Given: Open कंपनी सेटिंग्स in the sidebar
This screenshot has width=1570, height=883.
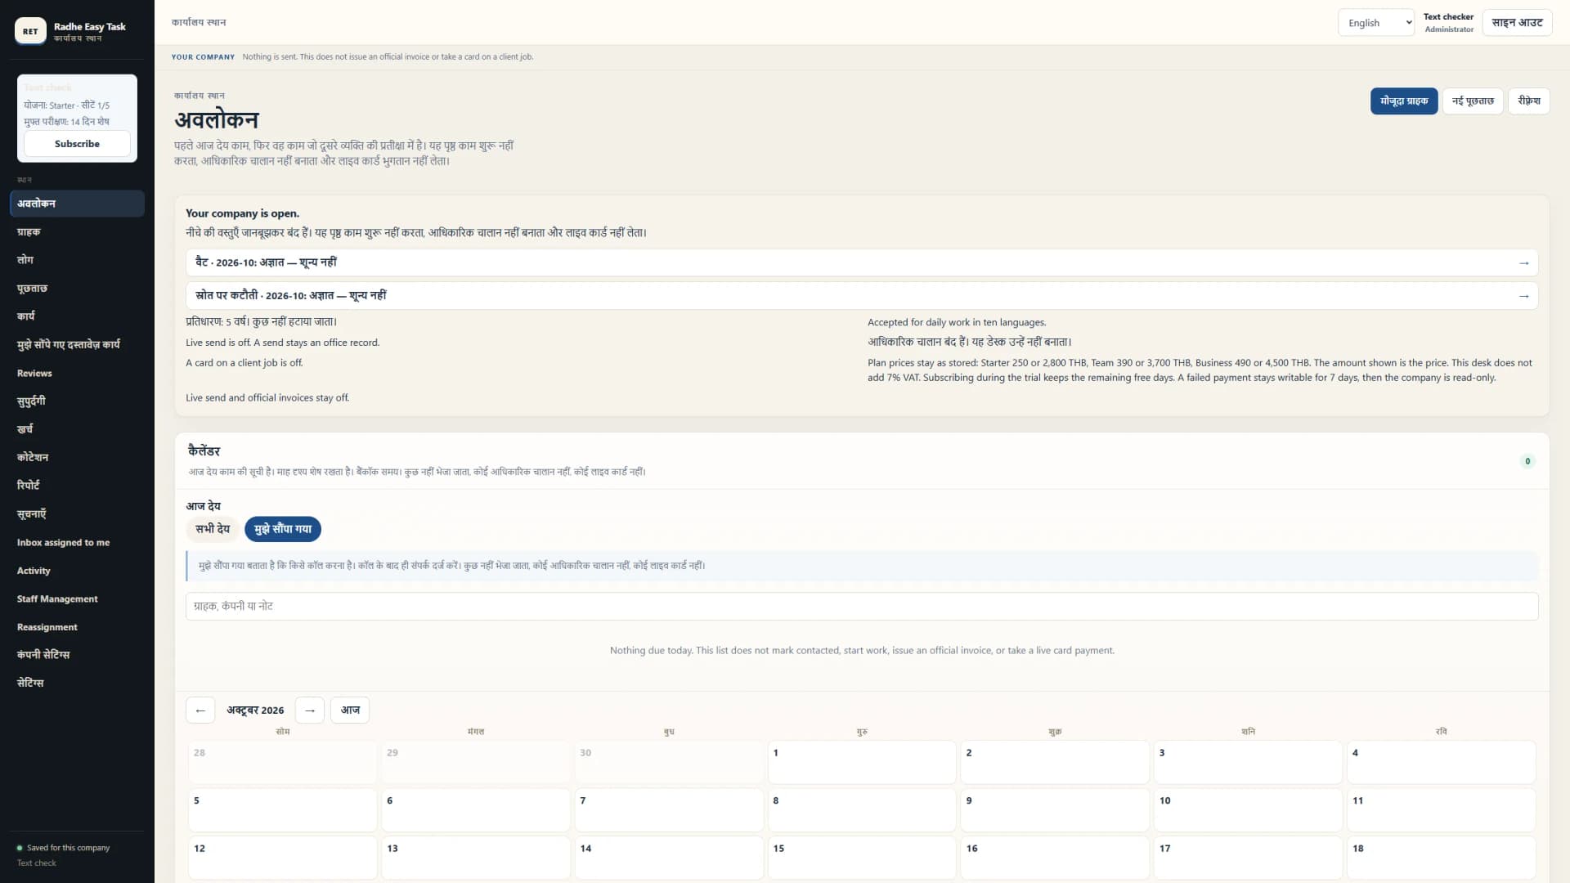Looking at the screenshot, I should coord(77,655).
